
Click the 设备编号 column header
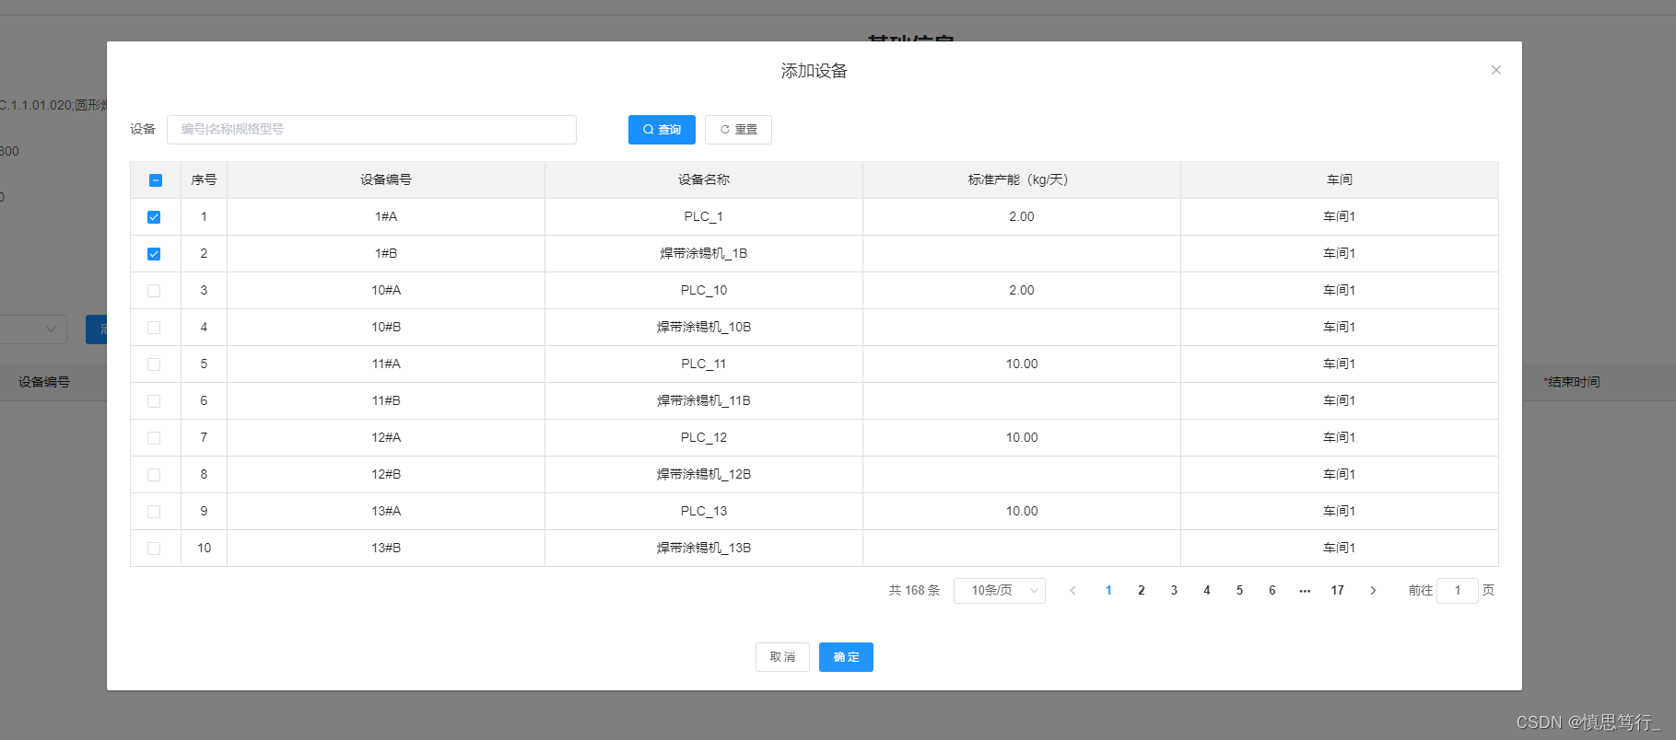(386, 180)
